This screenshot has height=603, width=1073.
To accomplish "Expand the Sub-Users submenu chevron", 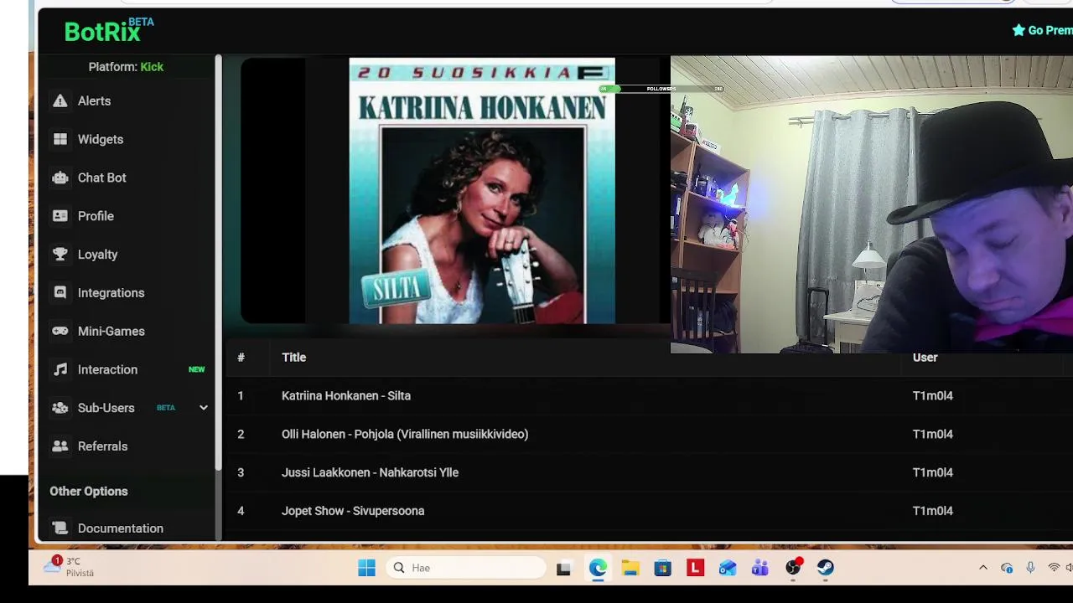I will point(203,408).
